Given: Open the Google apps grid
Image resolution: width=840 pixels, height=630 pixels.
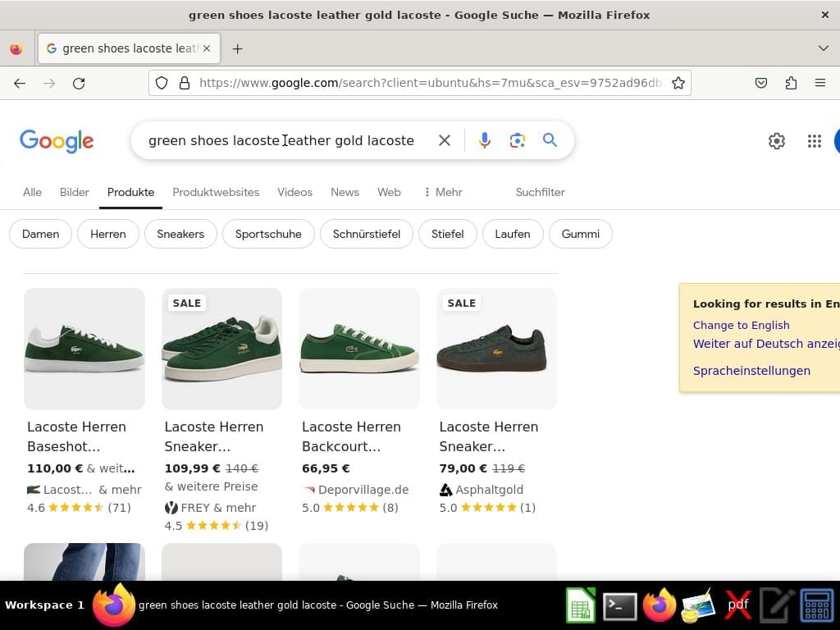Looking at the screenshot, I should coord(815,141).
